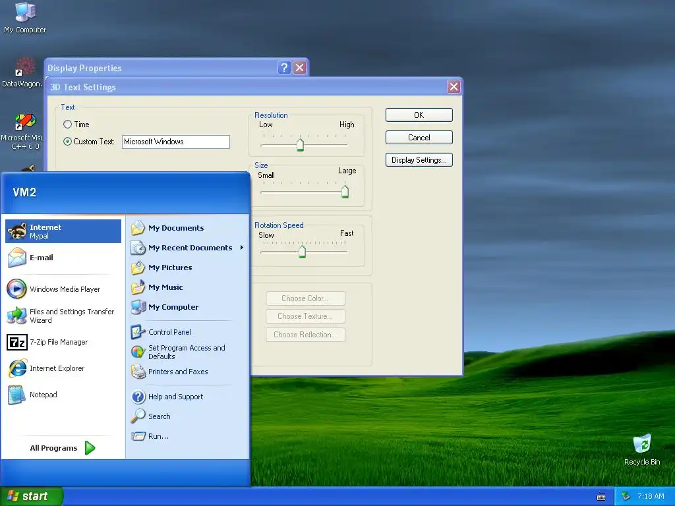
Task: Open Display Settings... button
Action: (419, 159)
